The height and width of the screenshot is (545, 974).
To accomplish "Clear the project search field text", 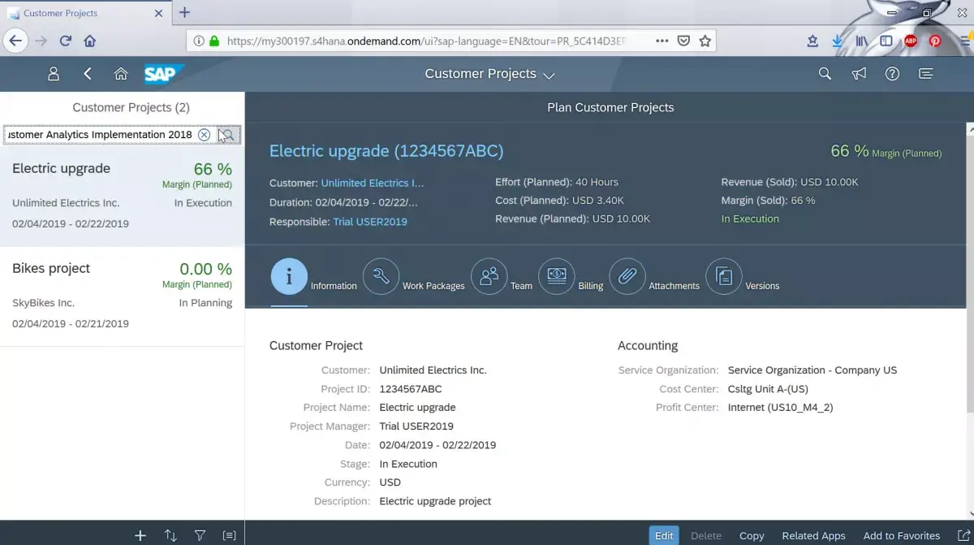I will (205, 135).
